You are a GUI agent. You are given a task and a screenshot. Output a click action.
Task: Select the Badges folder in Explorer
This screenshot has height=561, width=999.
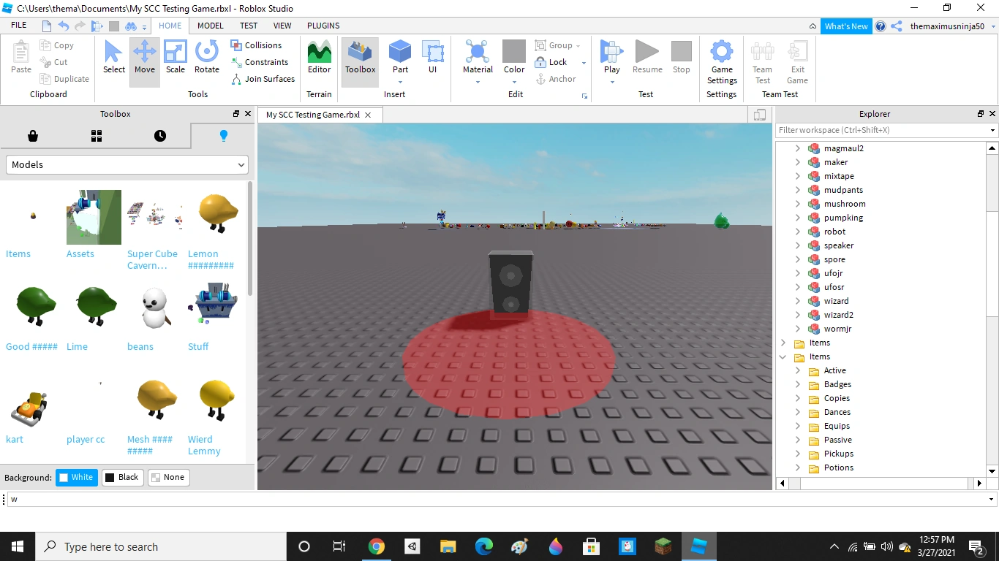[x=837, y=384]
